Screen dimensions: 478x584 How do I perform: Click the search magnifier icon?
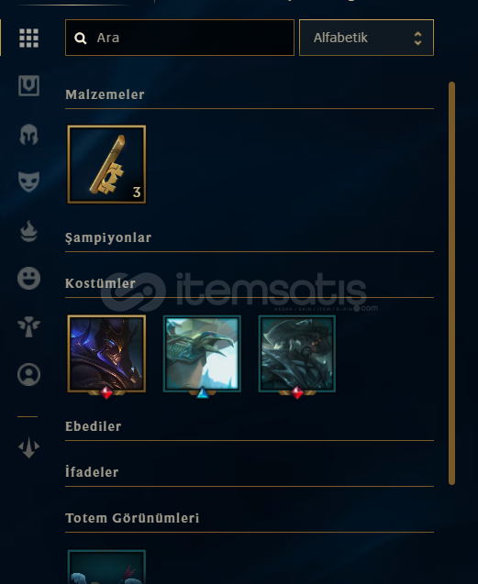[80, 38]
